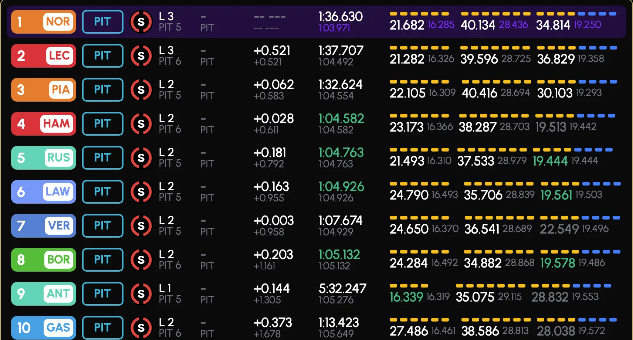Image resolution: width=633 pixels, height=340 pixels.
Task: Click the PIT status badge for NOR
Action: pyautogui.click(x=102, y=22)
